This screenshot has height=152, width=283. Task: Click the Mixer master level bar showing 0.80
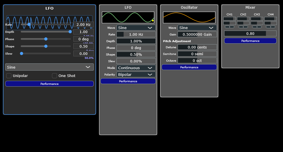pyautogui.click(x=250, y=34)
